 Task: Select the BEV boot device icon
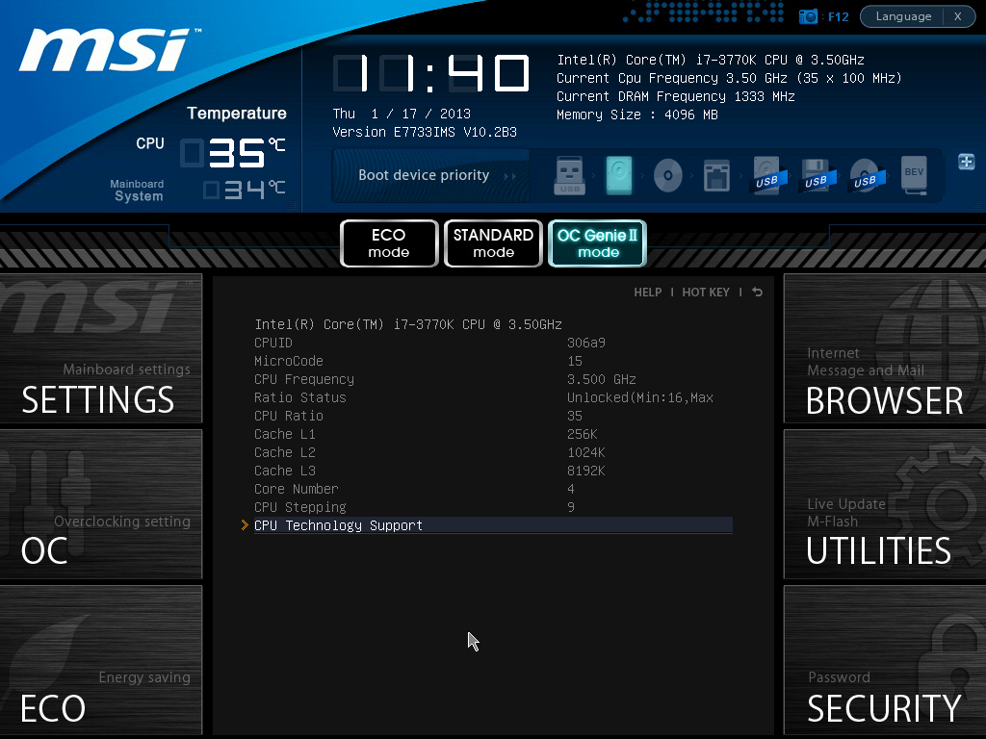point(914,175)
